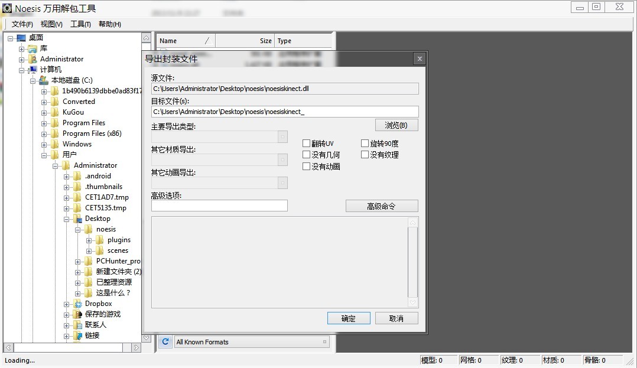Open the 其它动画导出 dropdown

click(x=282, y=183)
